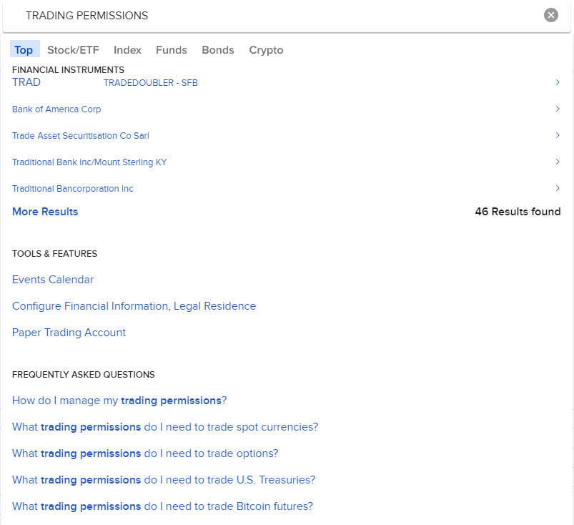This screenshot has height=525, width=574.
Task: Show More Results for the search
Action: tap(44, 211)
